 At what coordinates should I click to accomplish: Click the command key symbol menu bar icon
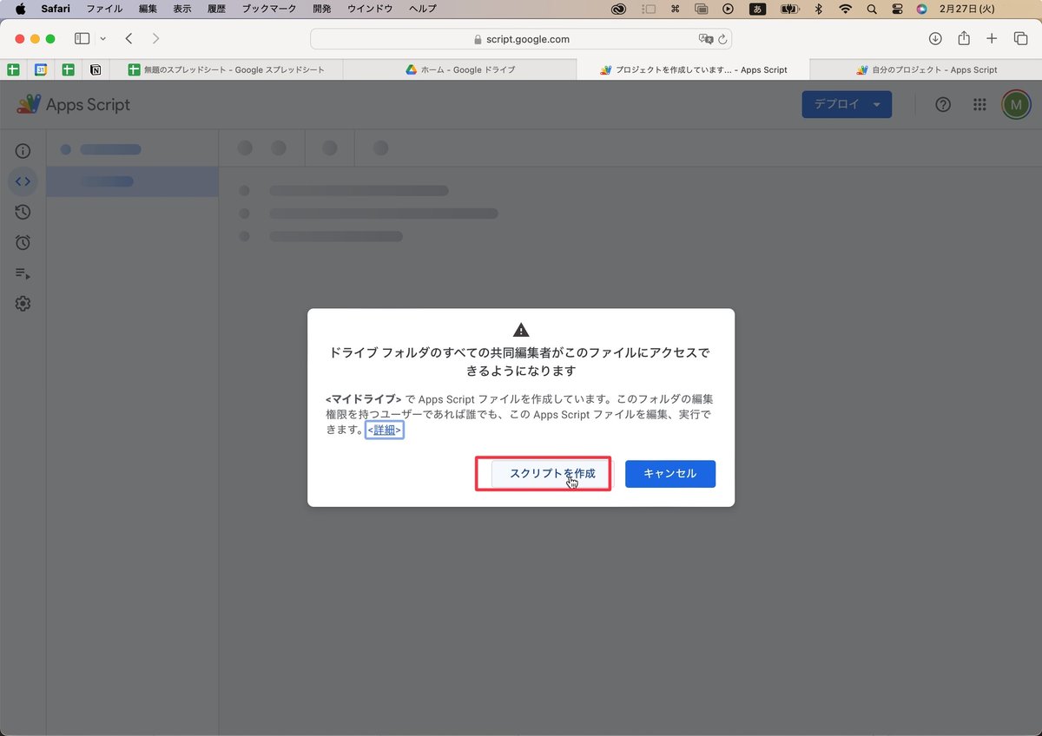coord(675,9)
